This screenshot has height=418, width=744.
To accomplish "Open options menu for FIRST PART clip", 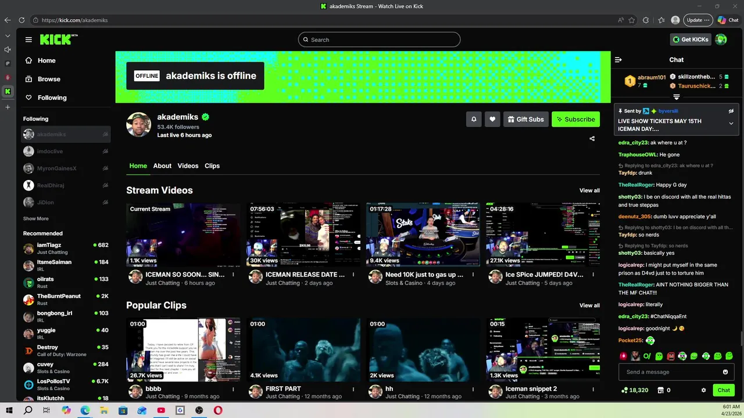I will 353,389.
